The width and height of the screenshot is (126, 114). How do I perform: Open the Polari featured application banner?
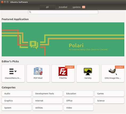(x=63, y=39)
